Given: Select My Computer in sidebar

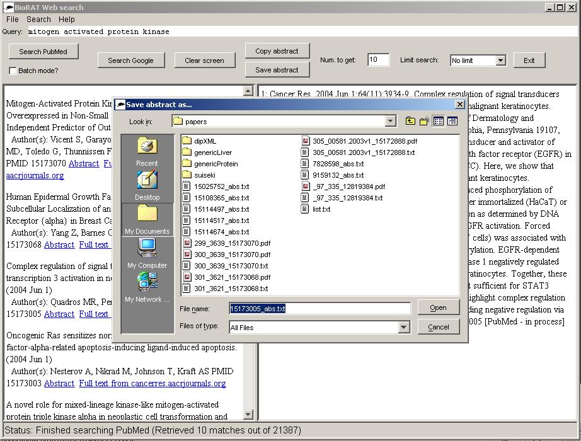Looking at the screenshot, I should coord(147,254).
